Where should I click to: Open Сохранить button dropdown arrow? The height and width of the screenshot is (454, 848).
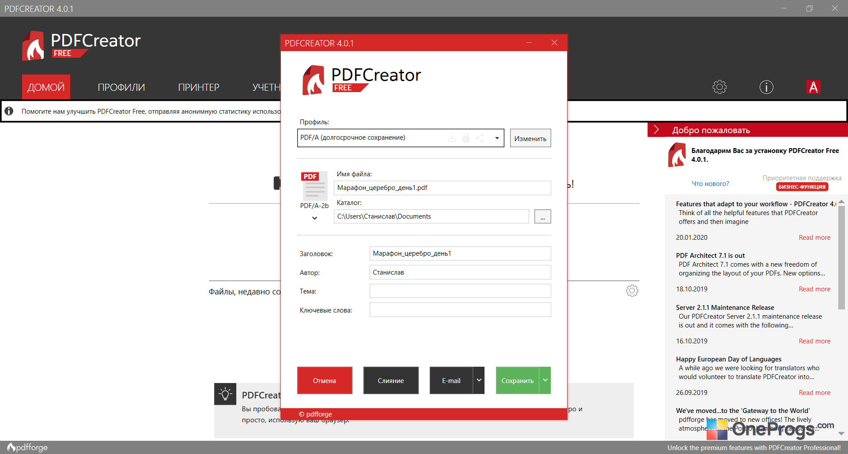click(545, 380)
